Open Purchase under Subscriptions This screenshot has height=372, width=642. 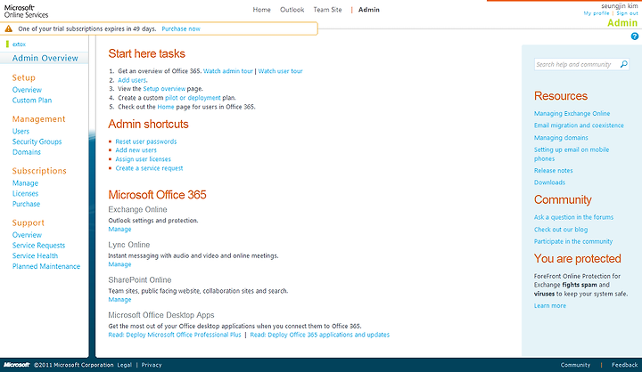tap(26, 204)
